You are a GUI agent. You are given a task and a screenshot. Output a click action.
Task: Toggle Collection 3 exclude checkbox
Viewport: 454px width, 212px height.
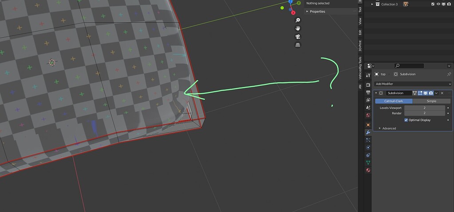click(x=433, y=4)
